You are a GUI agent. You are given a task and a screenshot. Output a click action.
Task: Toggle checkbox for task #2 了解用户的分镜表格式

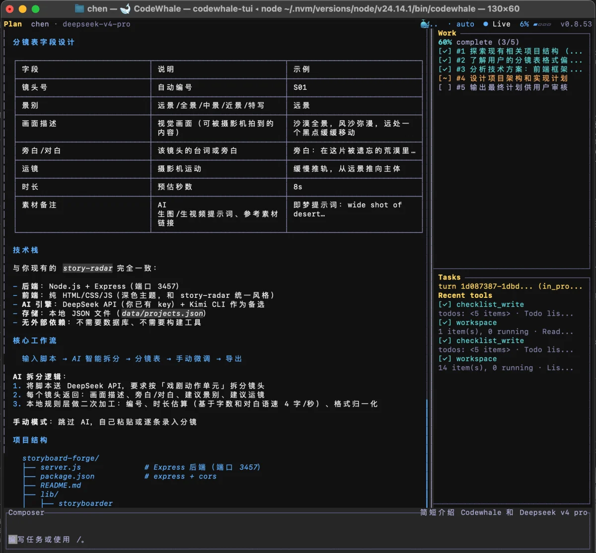click(x=445, y=60)
